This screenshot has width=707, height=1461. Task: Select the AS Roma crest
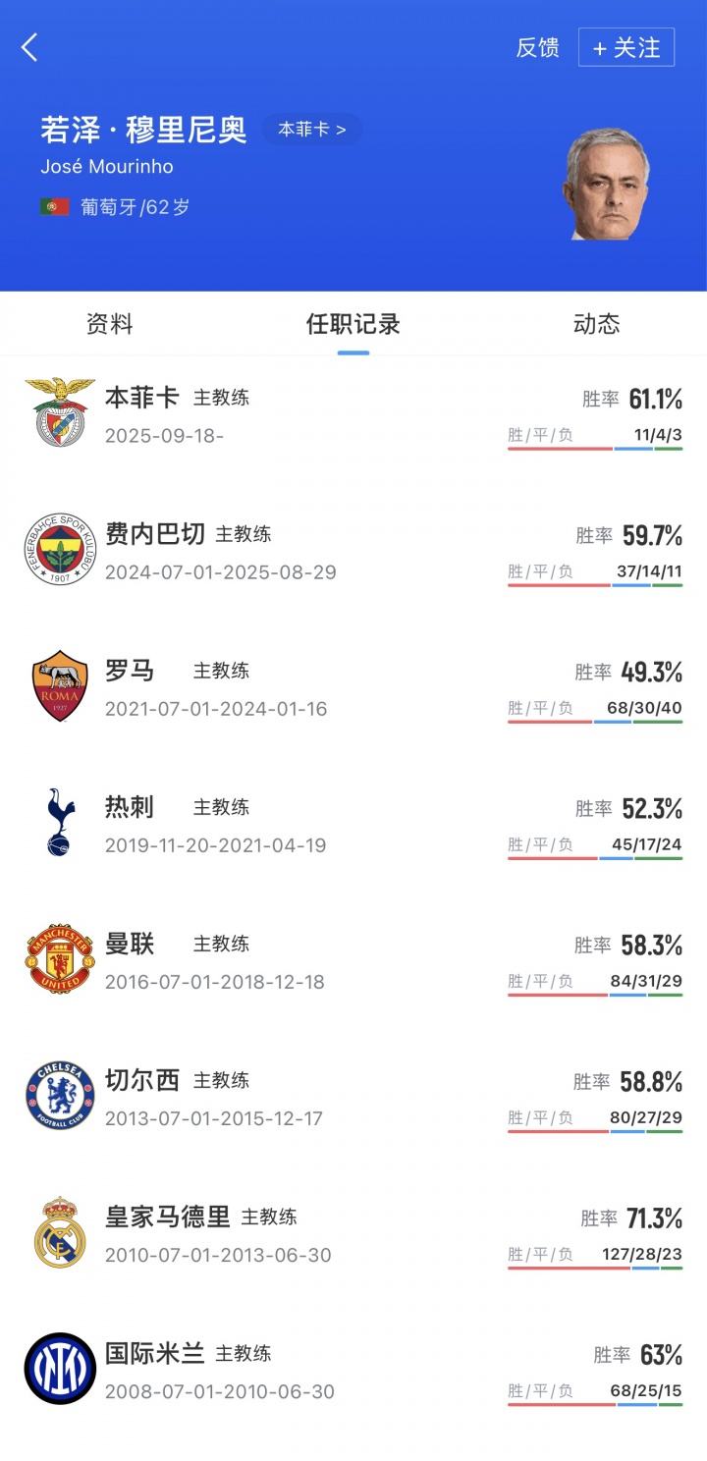pyautogui.click(x=60, y=685)
